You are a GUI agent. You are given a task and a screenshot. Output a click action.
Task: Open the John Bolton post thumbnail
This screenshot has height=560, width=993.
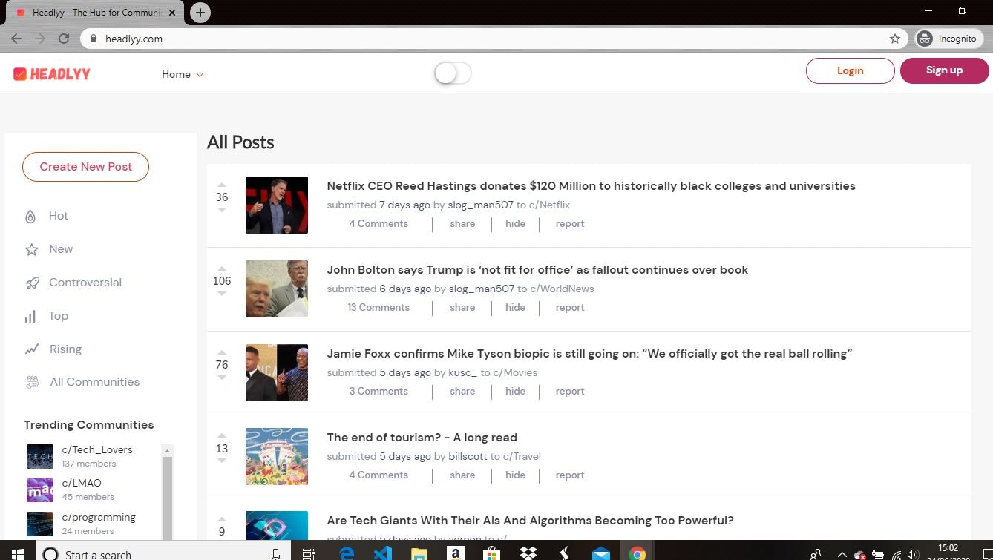click(x=277, y=289)
